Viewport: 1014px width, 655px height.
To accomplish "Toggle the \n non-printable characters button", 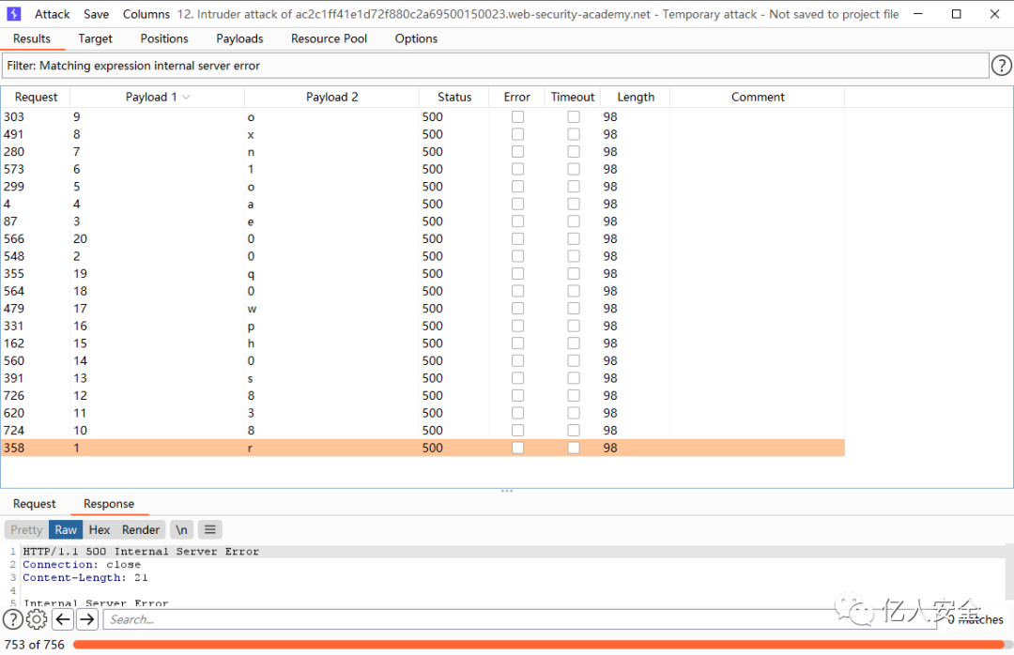I will [182, 529].
